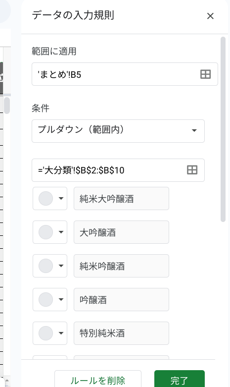The image size is (230, 387).
Task: Click the grid range selector icon for '大分類' range
Action: (x=192, y=170)
